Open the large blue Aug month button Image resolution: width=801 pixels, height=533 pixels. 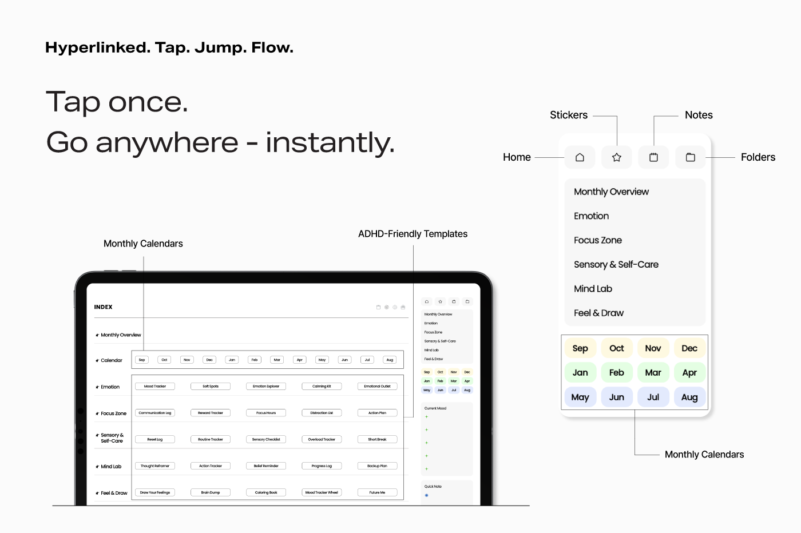pos(689,397)
